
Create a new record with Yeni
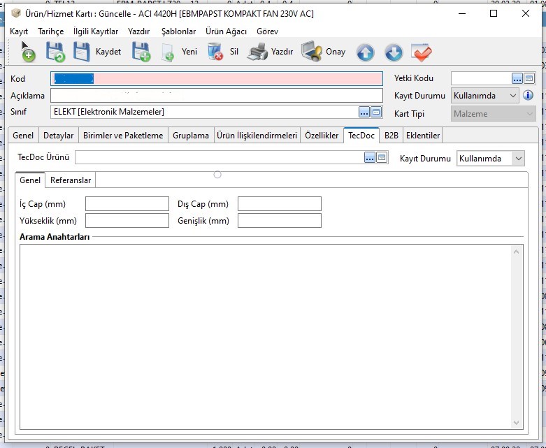tap(180, 52)
